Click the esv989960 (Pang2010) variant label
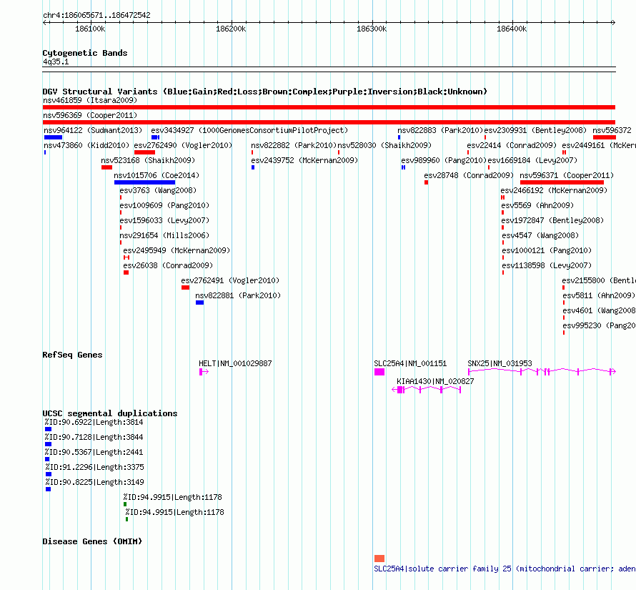Screen dimensions: 636x590 tap(444, 160)
